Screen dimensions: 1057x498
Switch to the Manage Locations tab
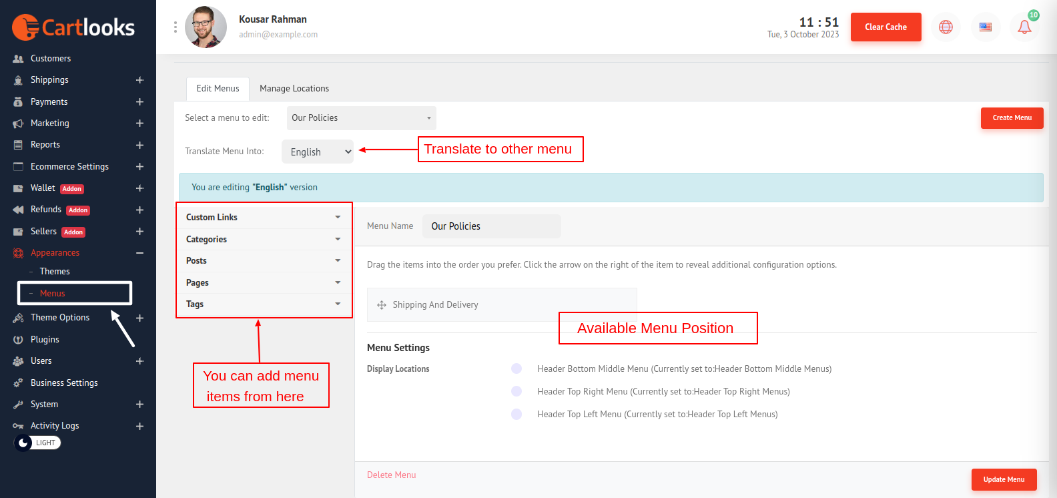(294, 89)
